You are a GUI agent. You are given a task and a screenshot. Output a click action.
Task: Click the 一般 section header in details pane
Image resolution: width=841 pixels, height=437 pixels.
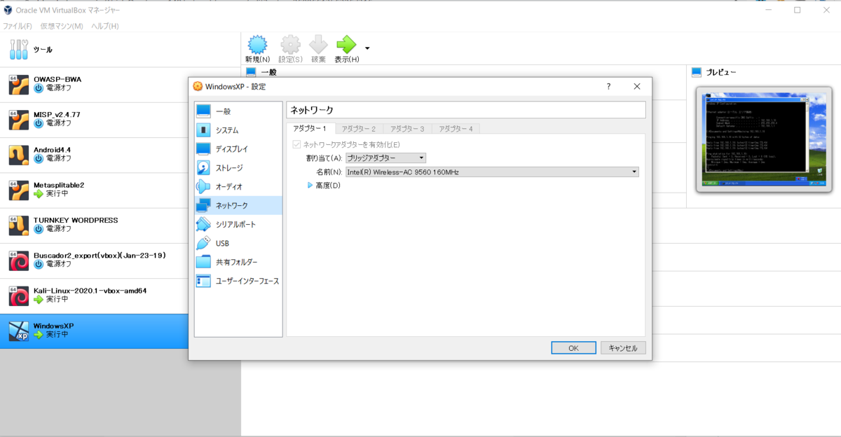tap(269, 72)
